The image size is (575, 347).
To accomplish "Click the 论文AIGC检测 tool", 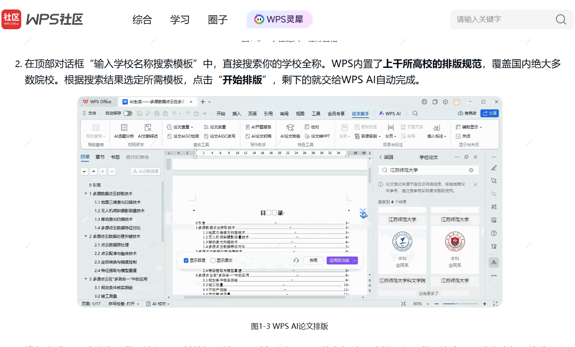I will tap(183, 136).
